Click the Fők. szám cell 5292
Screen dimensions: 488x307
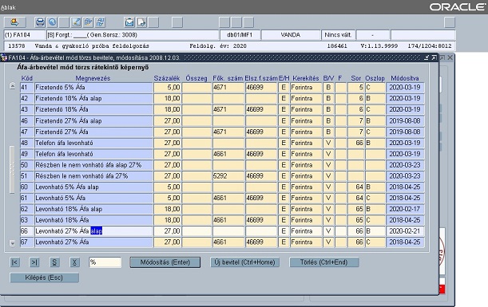click(228, 176)
